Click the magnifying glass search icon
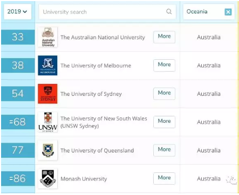Screen dimensions: 239x195 (169, 12)
